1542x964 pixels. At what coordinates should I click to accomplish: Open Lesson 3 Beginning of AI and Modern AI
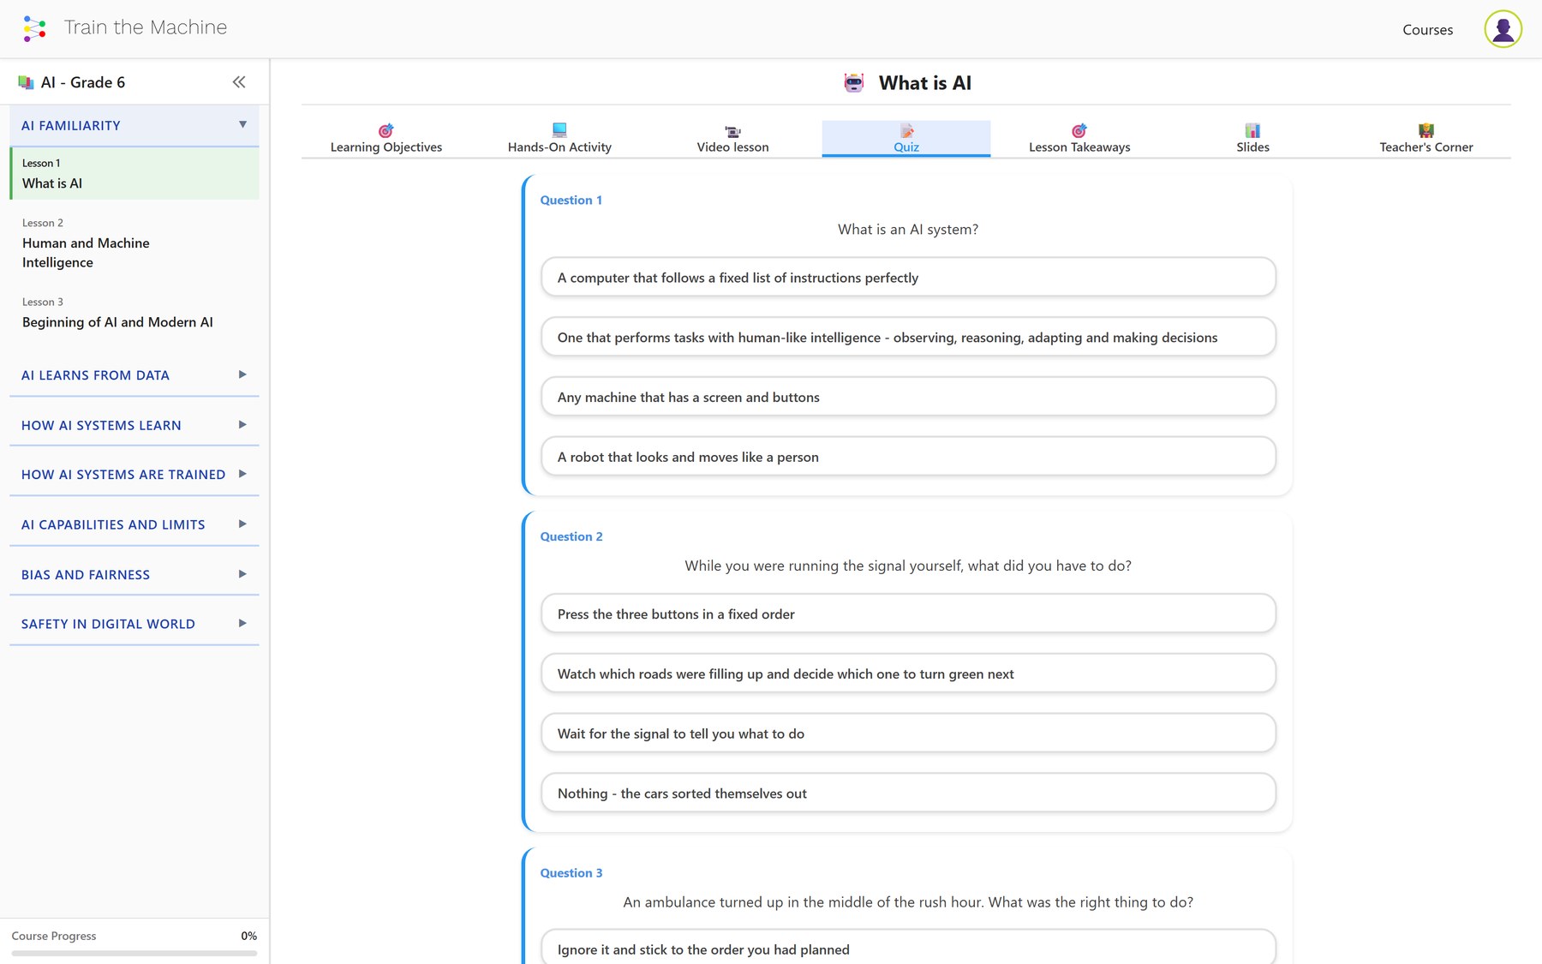pos(134,313)
